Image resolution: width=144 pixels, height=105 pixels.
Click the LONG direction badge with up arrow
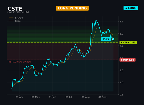pos(131,8)
